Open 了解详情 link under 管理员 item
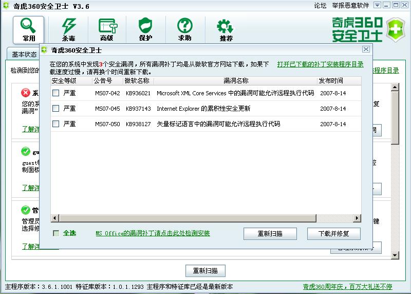 (x=30, y=246)
